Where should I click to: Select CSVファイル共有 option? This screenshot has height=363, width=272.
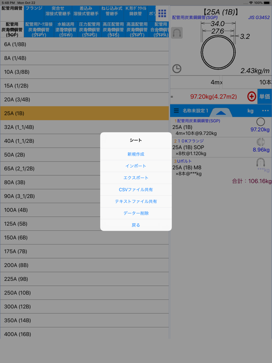[x=136, y=190]
